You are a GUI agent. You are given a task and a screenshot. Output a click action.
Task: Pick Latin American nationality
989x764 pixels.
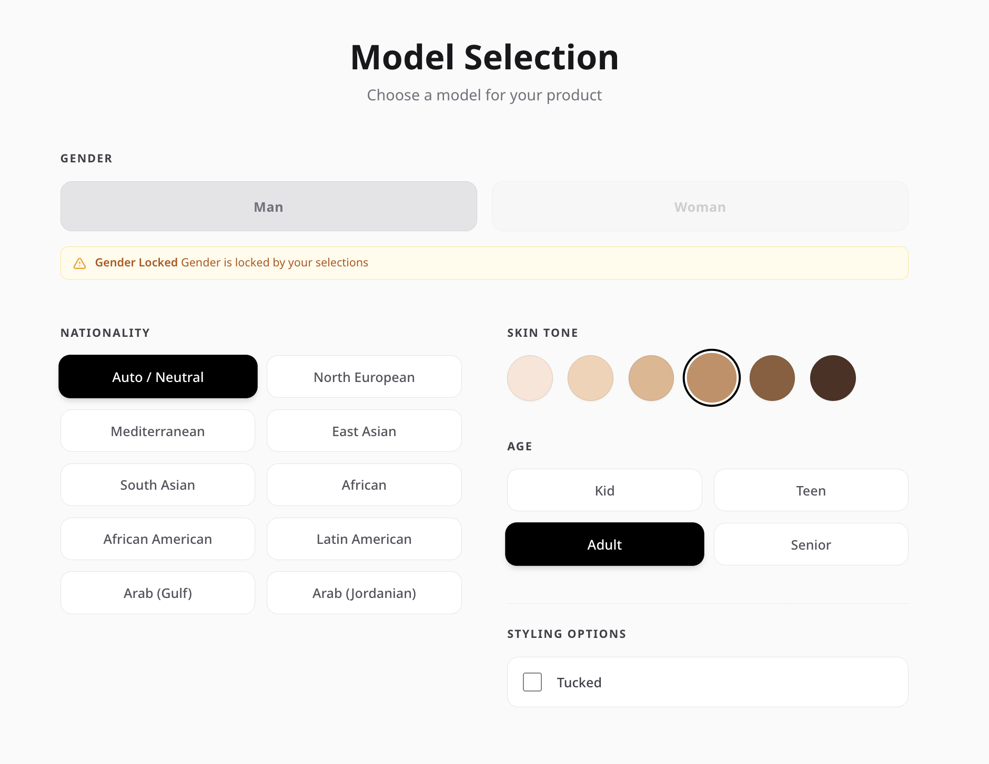pos(364,539)
